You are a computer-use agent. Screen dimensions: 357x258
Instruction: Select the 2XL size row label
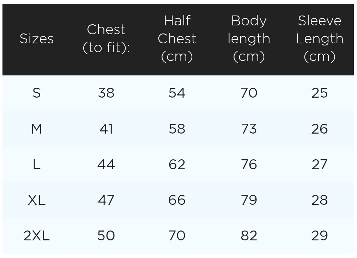[37, 236]
